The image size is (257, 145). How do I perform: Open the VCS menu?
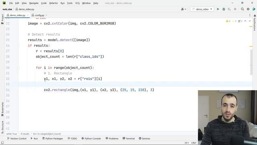pyautogui.click(x=77, y=3)
